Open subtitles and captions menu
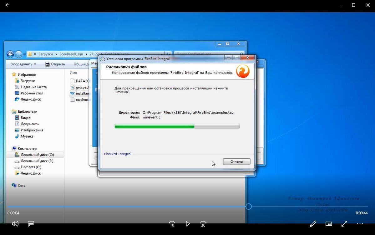This screenshot has height=235, width=375. pos(31,224)
